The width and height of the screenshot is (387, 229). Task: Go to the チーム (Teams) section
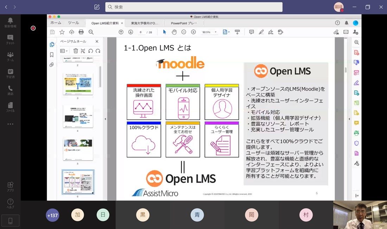tap(10, 56)
